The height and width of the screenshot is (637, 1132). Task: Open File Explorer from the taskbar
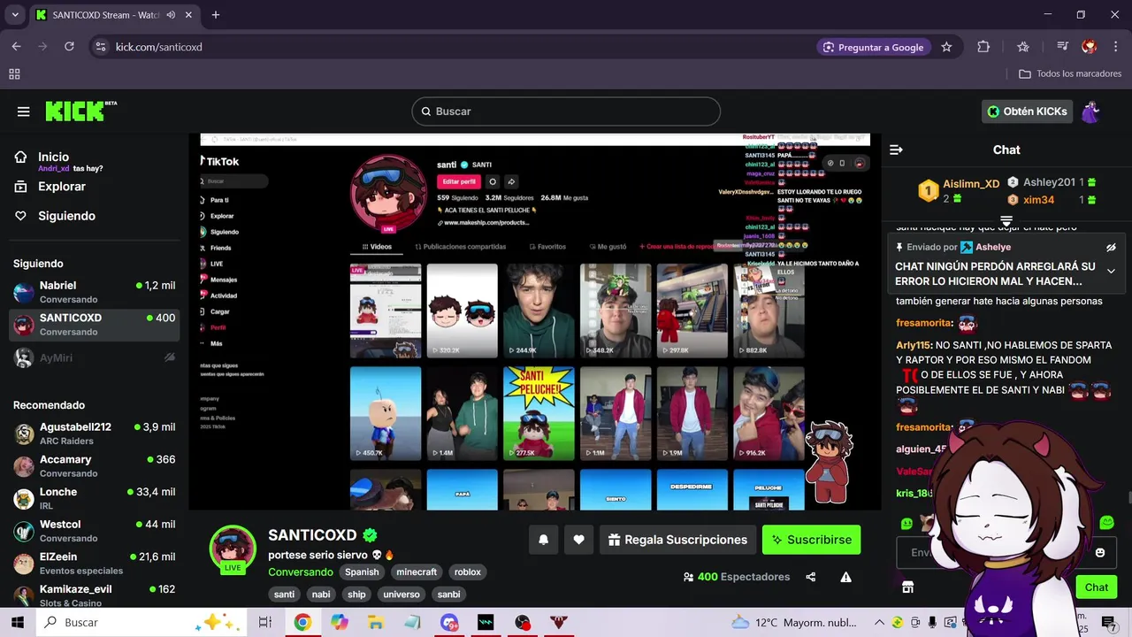point(376,622)
